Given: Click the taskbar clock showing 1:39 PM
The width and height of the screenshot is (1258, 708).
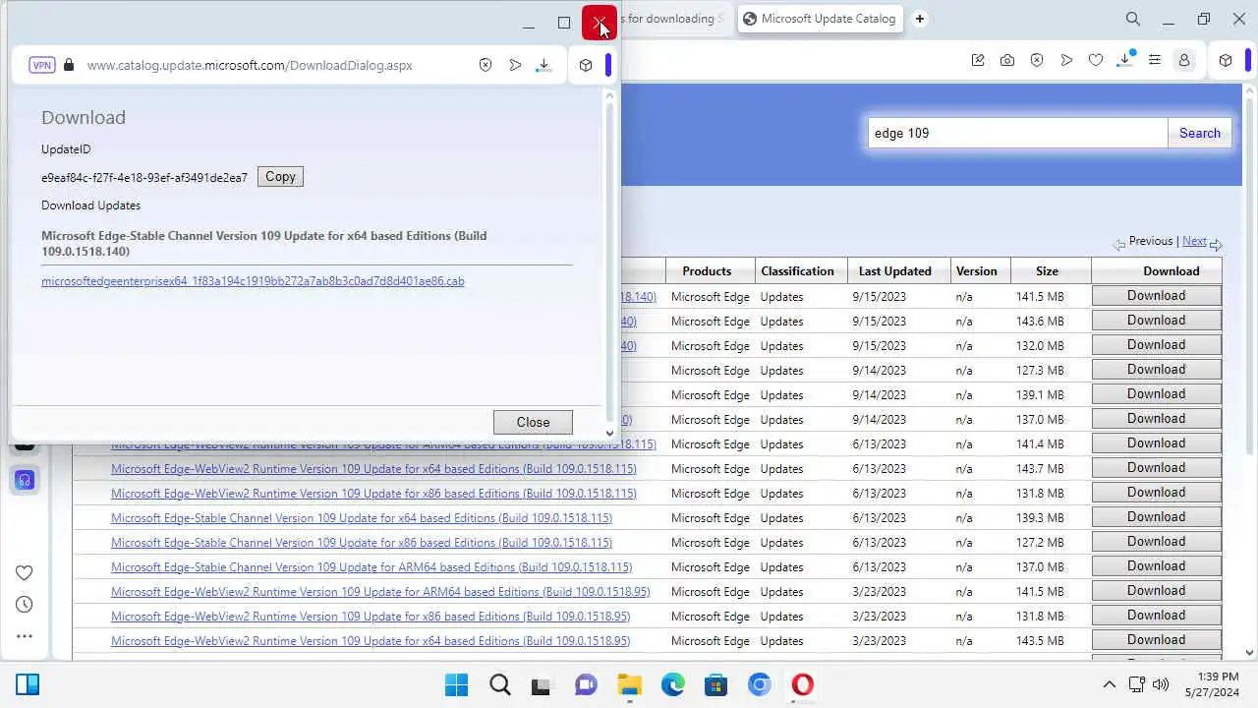Looking at the screenshot, I should tap(1212, 684).
